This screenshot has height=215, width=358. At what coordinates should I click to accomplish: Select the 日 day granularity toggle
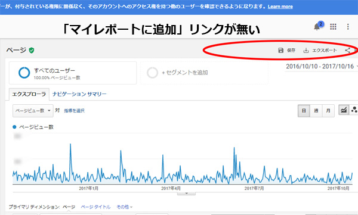pos(304,111)
